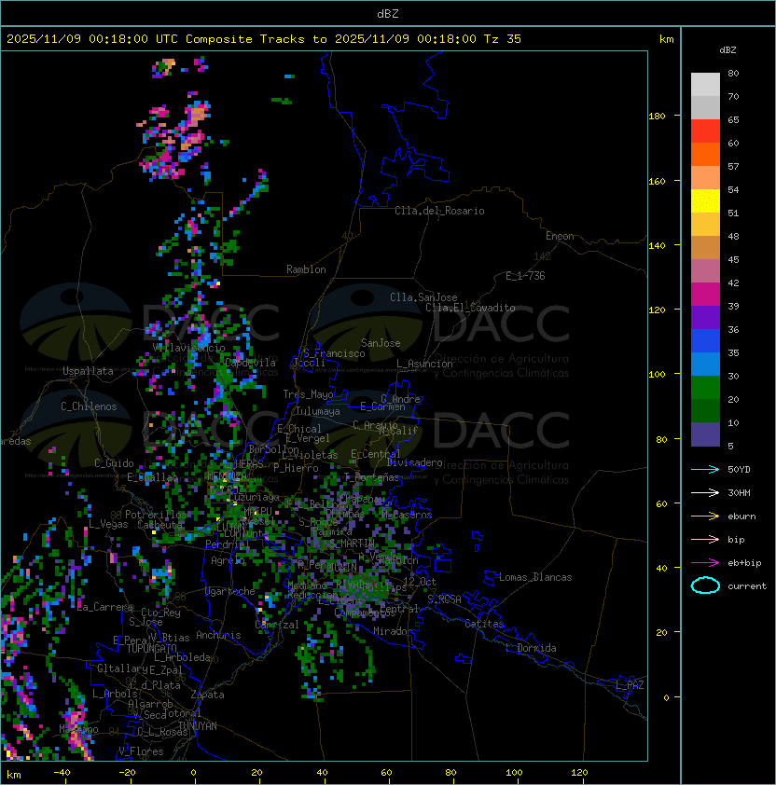Click the magenta eb+bip arrow legend icon
The image size is (776, 785).
(705, 563)
